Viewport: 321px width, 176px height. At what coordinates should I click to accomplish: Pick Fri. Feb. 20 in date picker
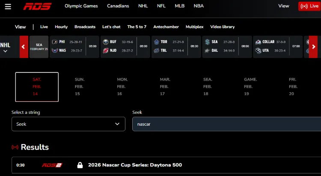pyautogui.click(x=292, y=87)
